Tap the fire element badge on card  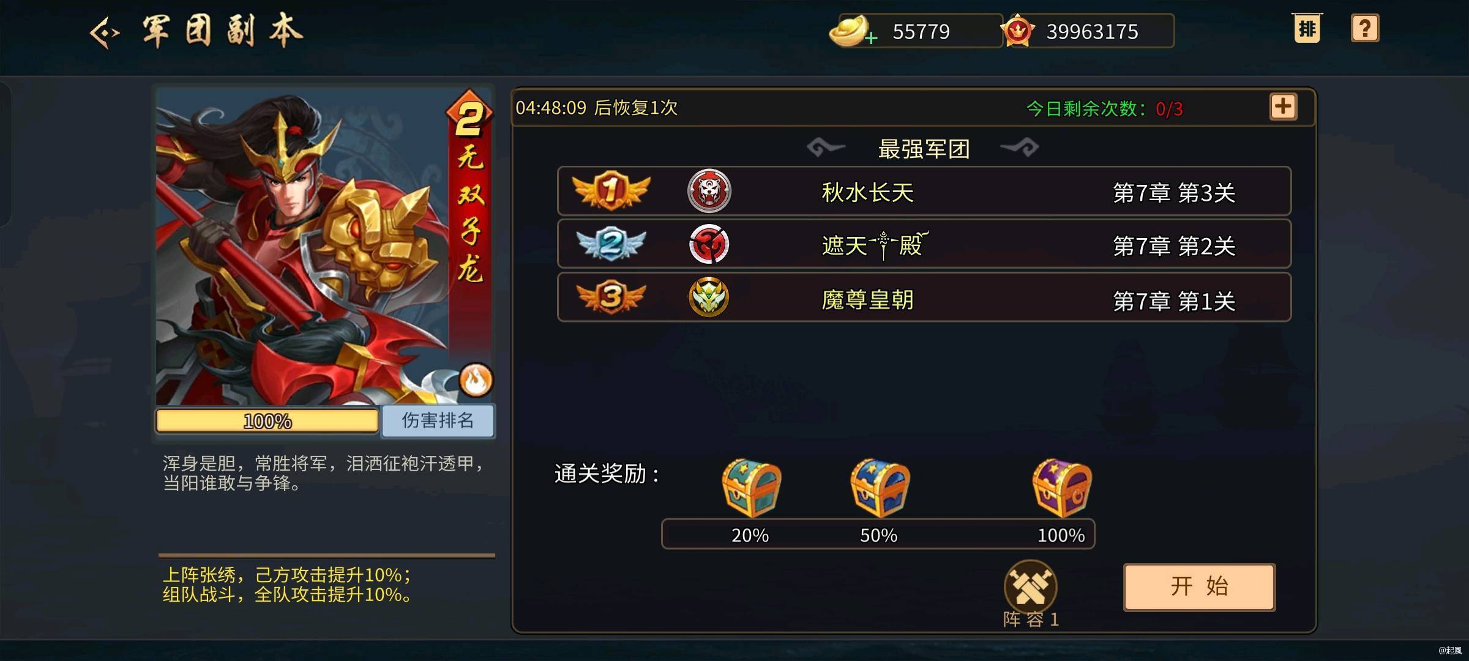[476, 381]
